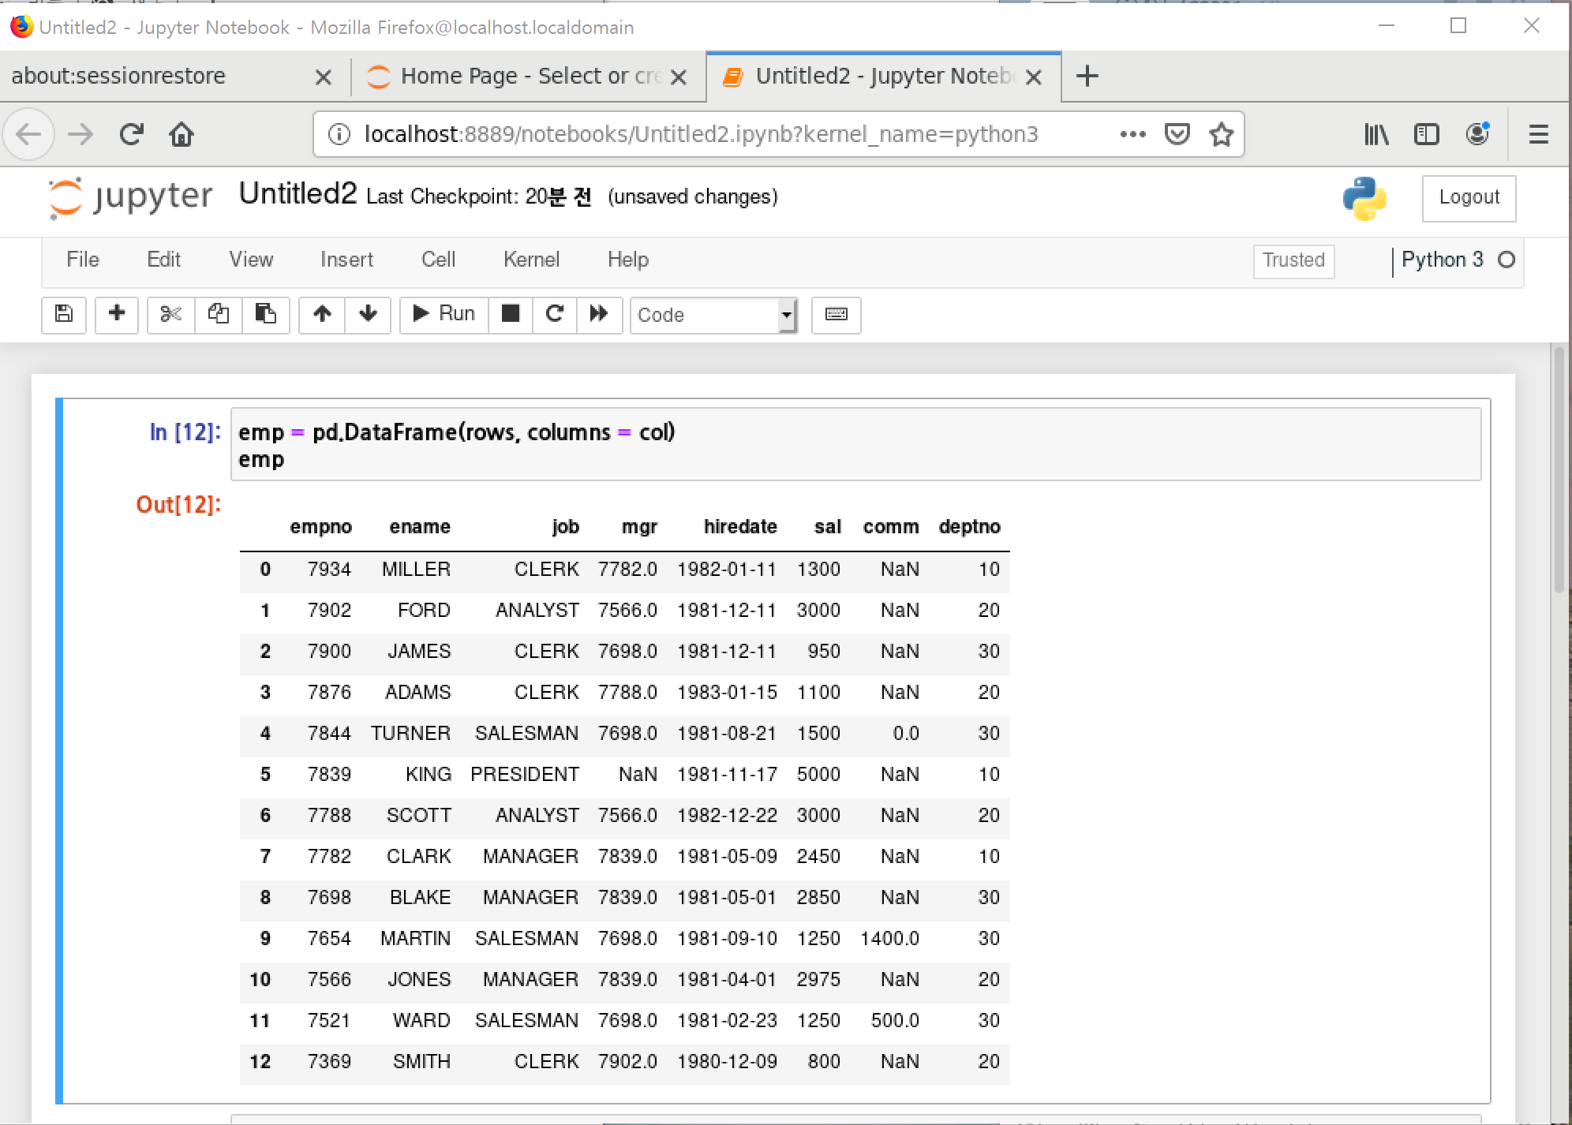Move selected cell down using the arrow

click(x=368, y=314)
